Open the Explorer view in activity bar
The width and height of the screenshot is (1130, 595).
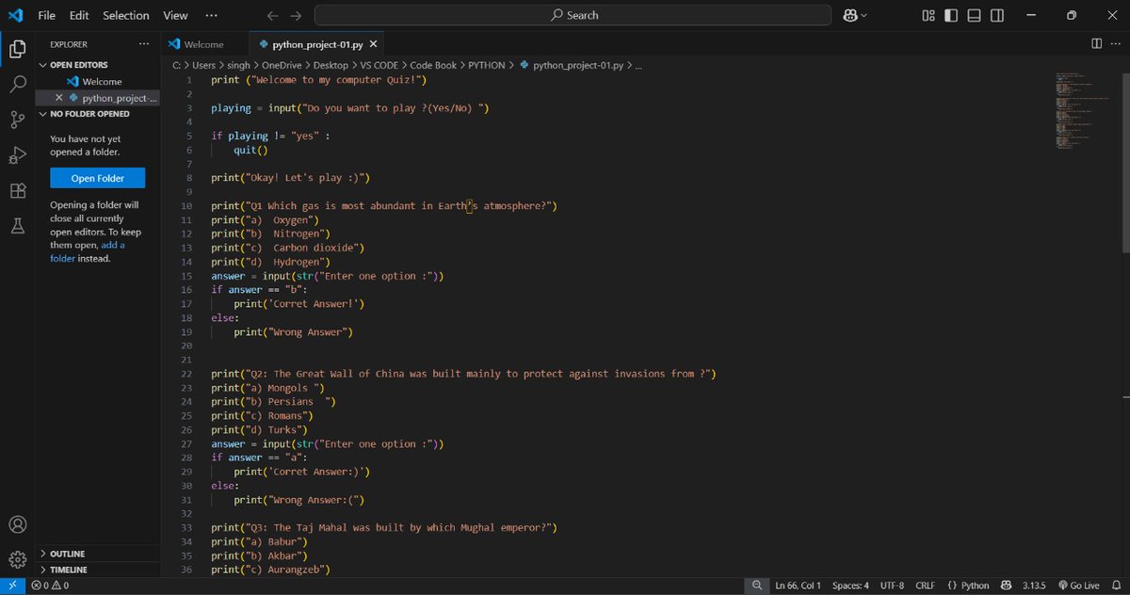point(17,49)
